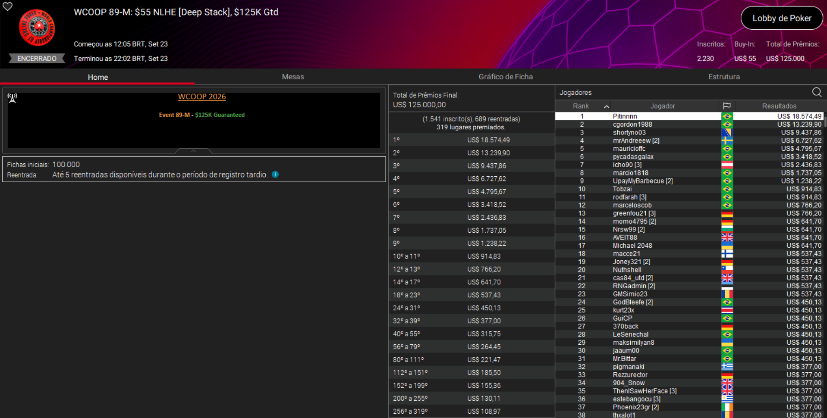Sort players by country flag column
This screenshot has height=418, width=827.
coord(727,106)
